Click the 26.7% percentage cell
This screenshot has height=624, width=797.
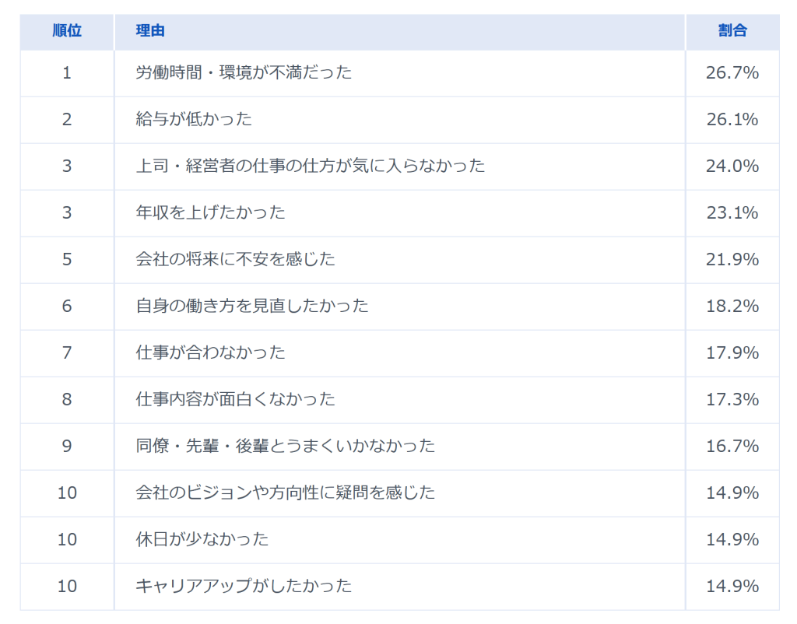pos(732,73)
